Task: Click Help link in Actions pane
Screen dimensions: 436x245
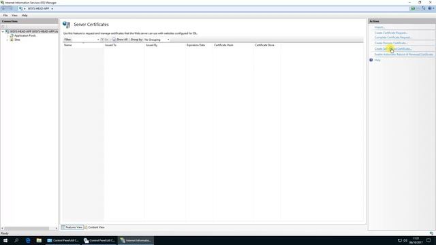Action: 377,60
